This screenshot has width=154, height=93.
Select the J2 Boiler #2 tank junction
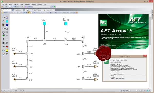coord(66,23)
